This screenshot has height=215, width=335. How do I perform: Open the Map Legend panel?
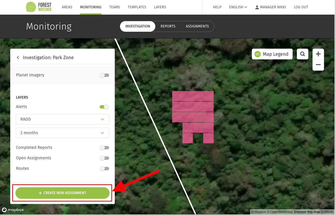pos(272,54)
